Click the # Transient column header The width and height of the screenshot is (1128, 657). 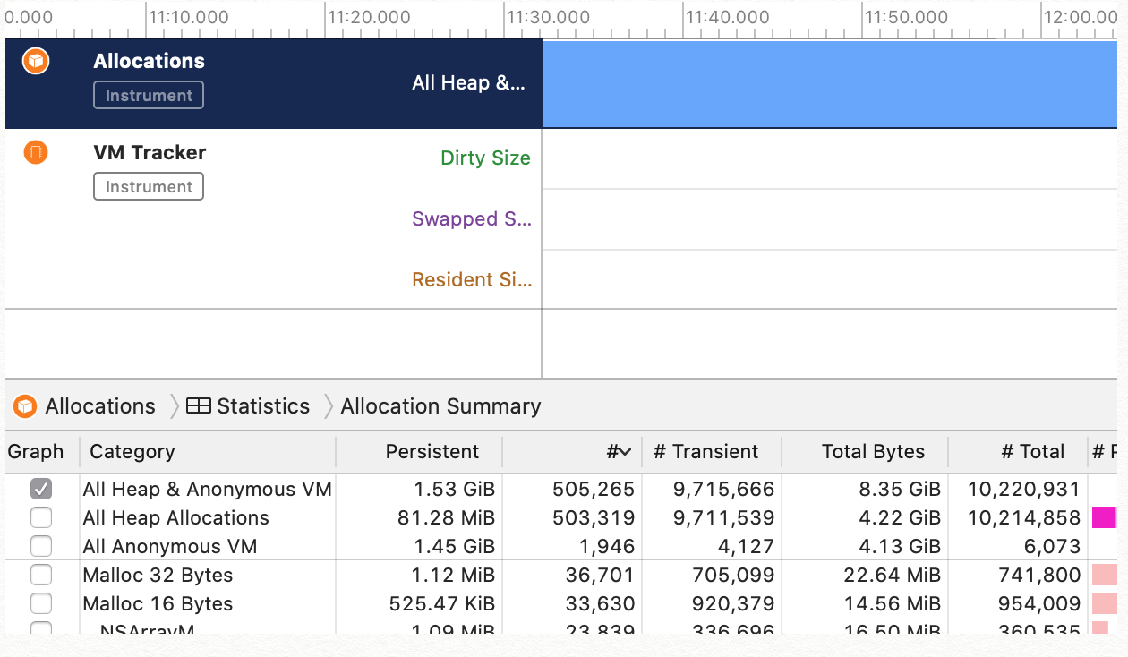pyautogui.click(x=705, y=452)
